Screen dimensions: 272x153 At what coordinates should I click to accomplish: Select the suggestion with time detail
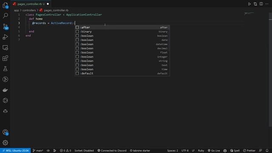click(x=122, y=69)
